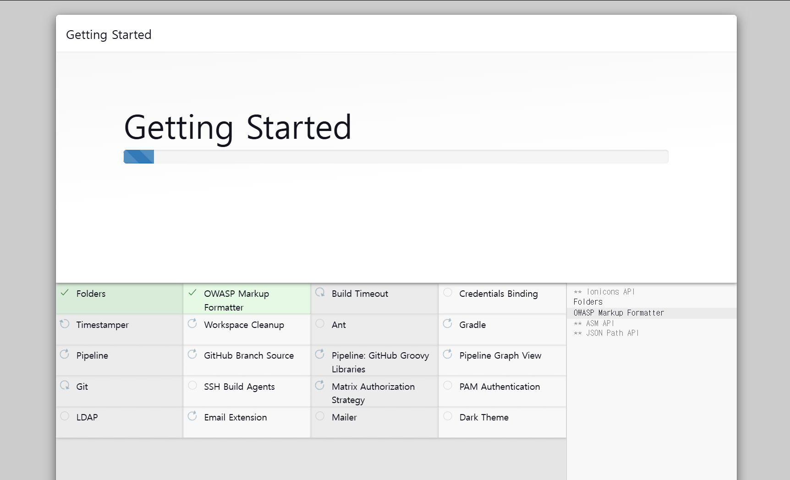The image size is (790, 480).
Task: Click the installation progress bar
Action: coord(395,157)
